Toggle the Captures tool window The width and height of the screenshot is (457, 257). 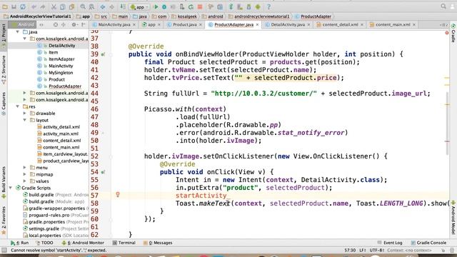[4, 104]
